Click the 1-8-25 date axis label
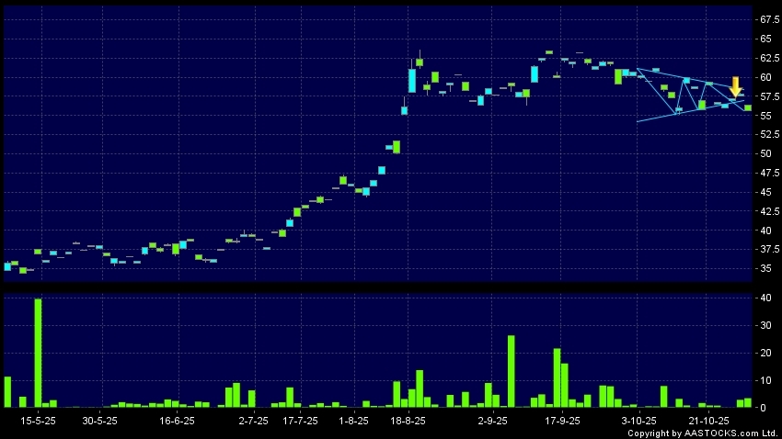782x439 pixels. pyautogui.click(x=354, y=421)
